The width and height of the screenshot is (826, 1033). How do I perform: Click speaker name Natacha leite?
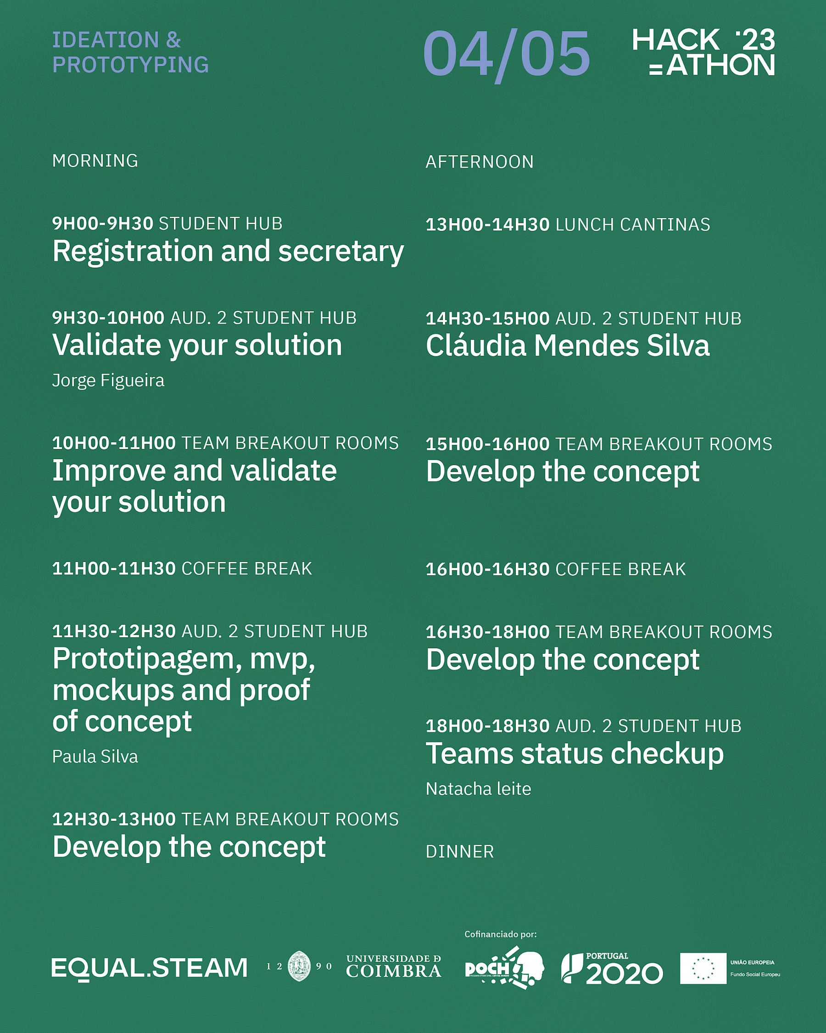point(478,789)
